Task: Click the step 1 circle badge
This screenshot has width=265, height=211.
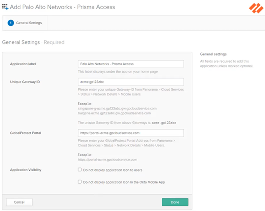Action: (x=11, y=23)
